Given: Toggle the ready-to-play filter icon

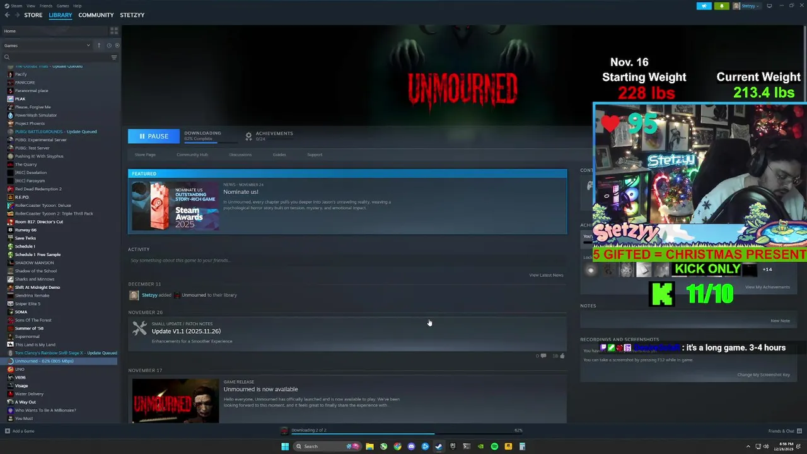Looking at the screenshot, I should (x=117, y=45).
